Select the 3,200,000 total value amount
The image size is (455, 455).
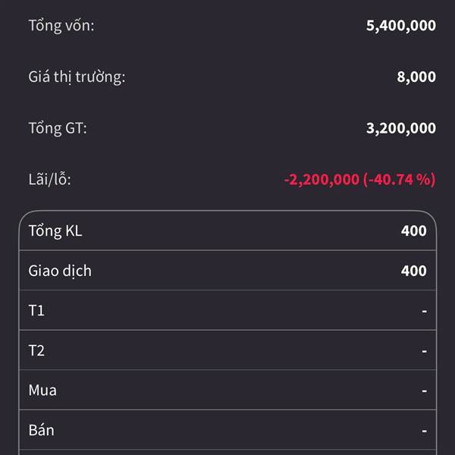pos(400,128)
